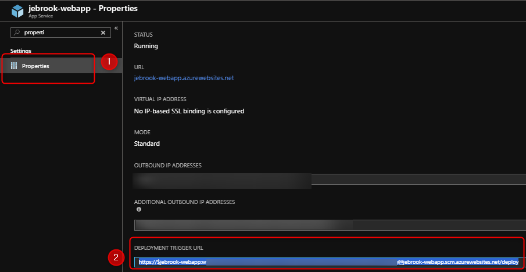
Task: Click the 'jebrook-webapp - Properties' title
Action: pyautogui.click(x=83, y=8)
